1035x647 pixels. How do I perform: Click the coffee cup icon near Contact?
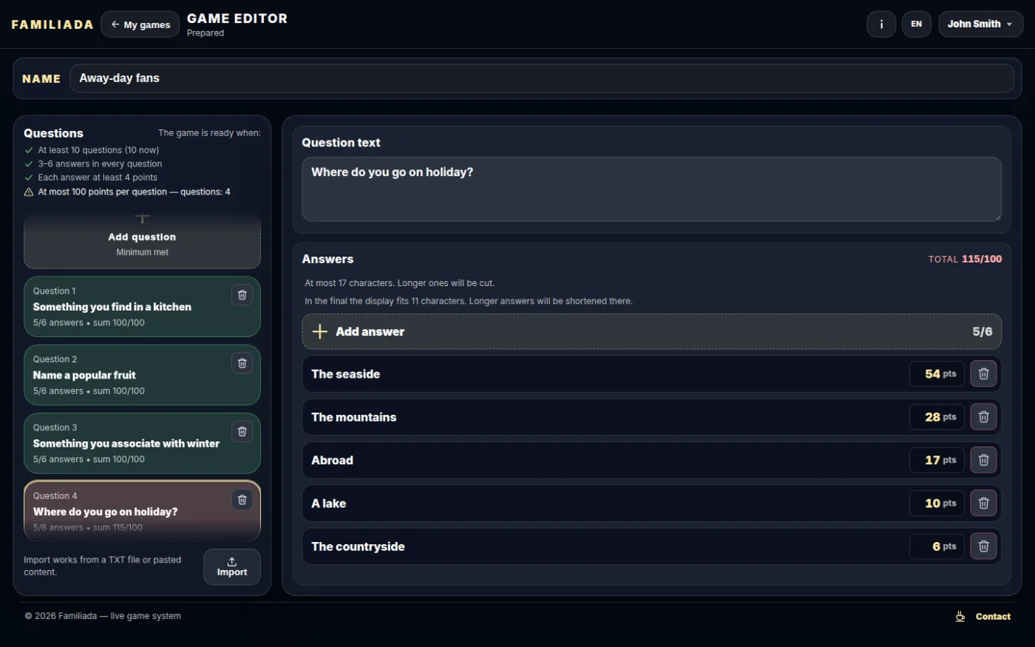pyautogui.click(x=960, y=617)
